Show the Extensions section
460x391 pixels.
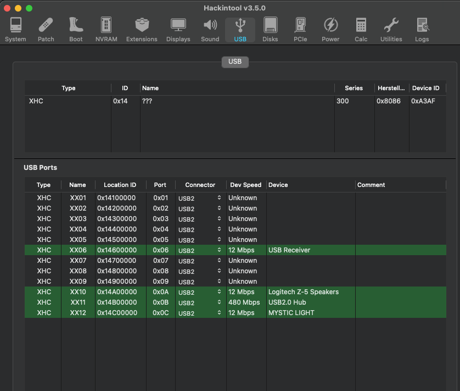tap(142, 30)
